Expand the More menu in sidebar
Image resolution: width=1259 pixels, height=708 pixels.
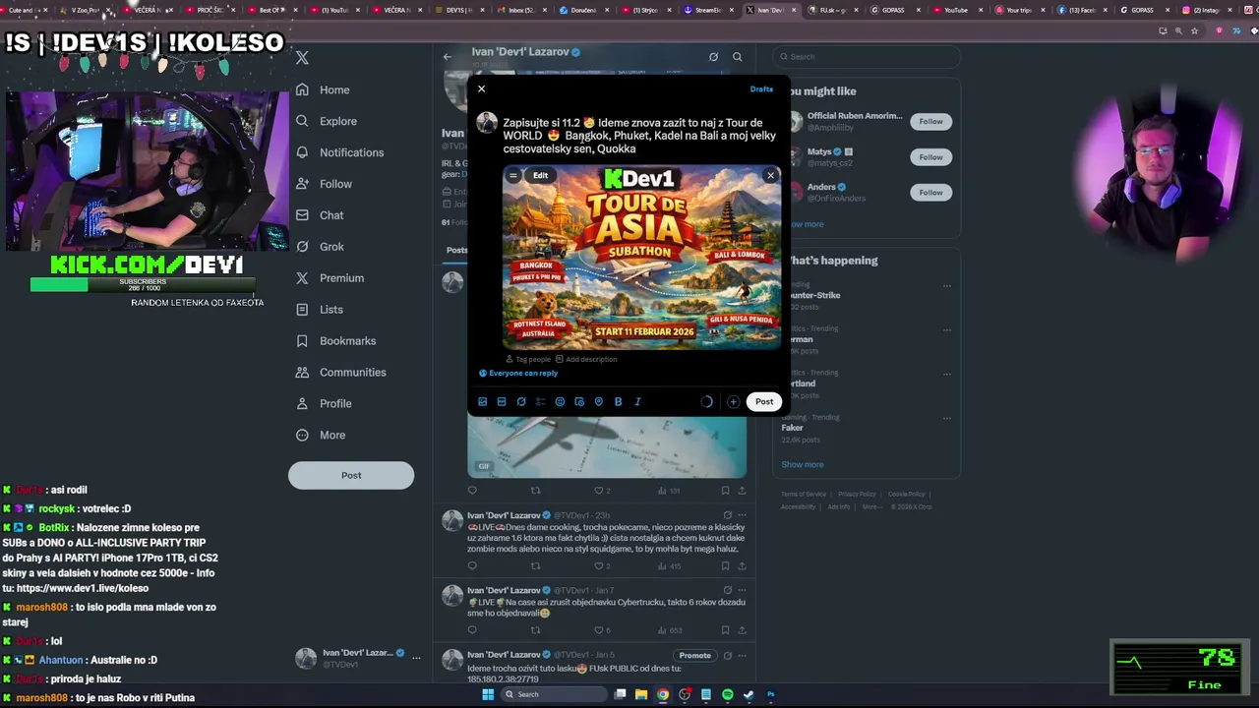click(320, 436)
